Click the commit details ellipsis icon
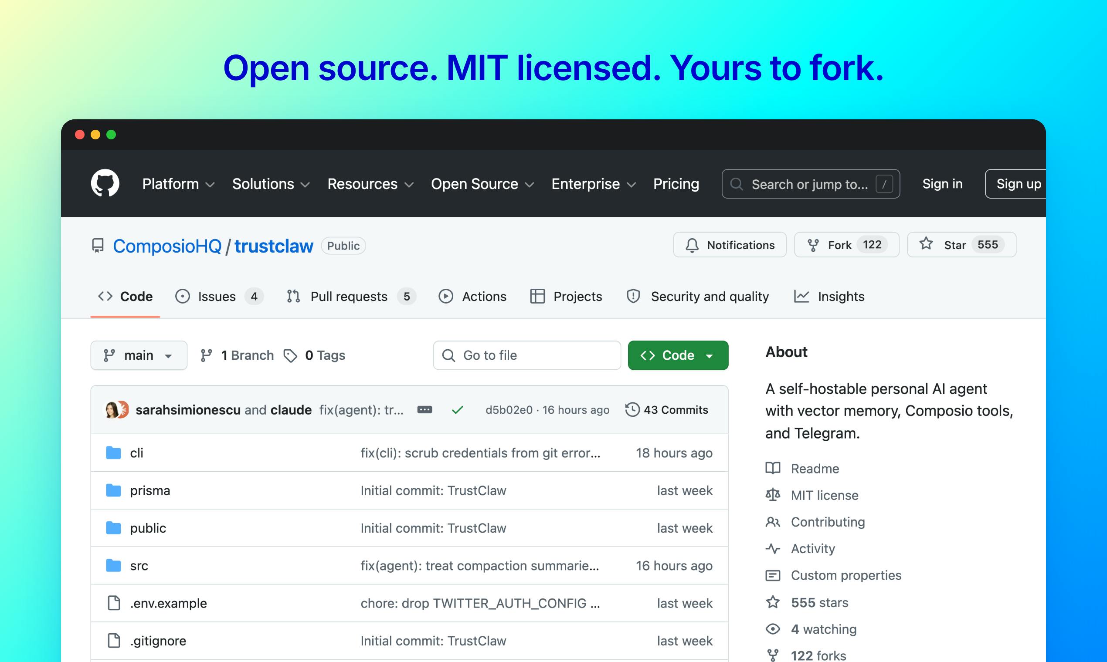This screenshot has height=662, width=1107. 424,409
